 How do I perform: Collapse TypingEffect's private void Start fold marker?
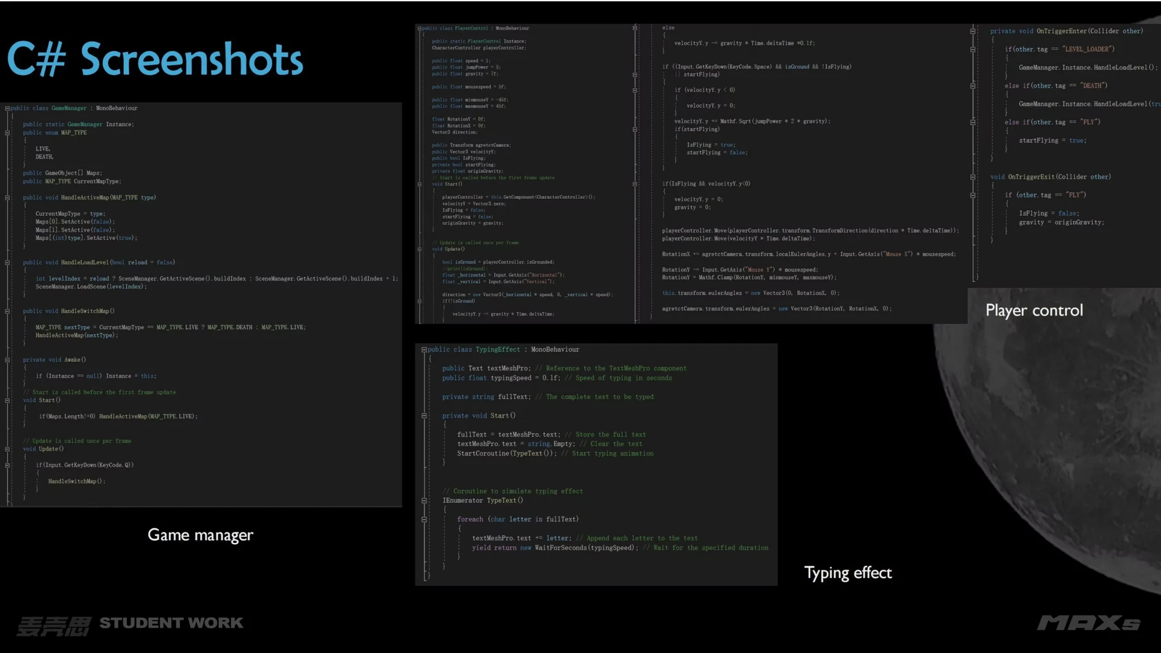424,416
